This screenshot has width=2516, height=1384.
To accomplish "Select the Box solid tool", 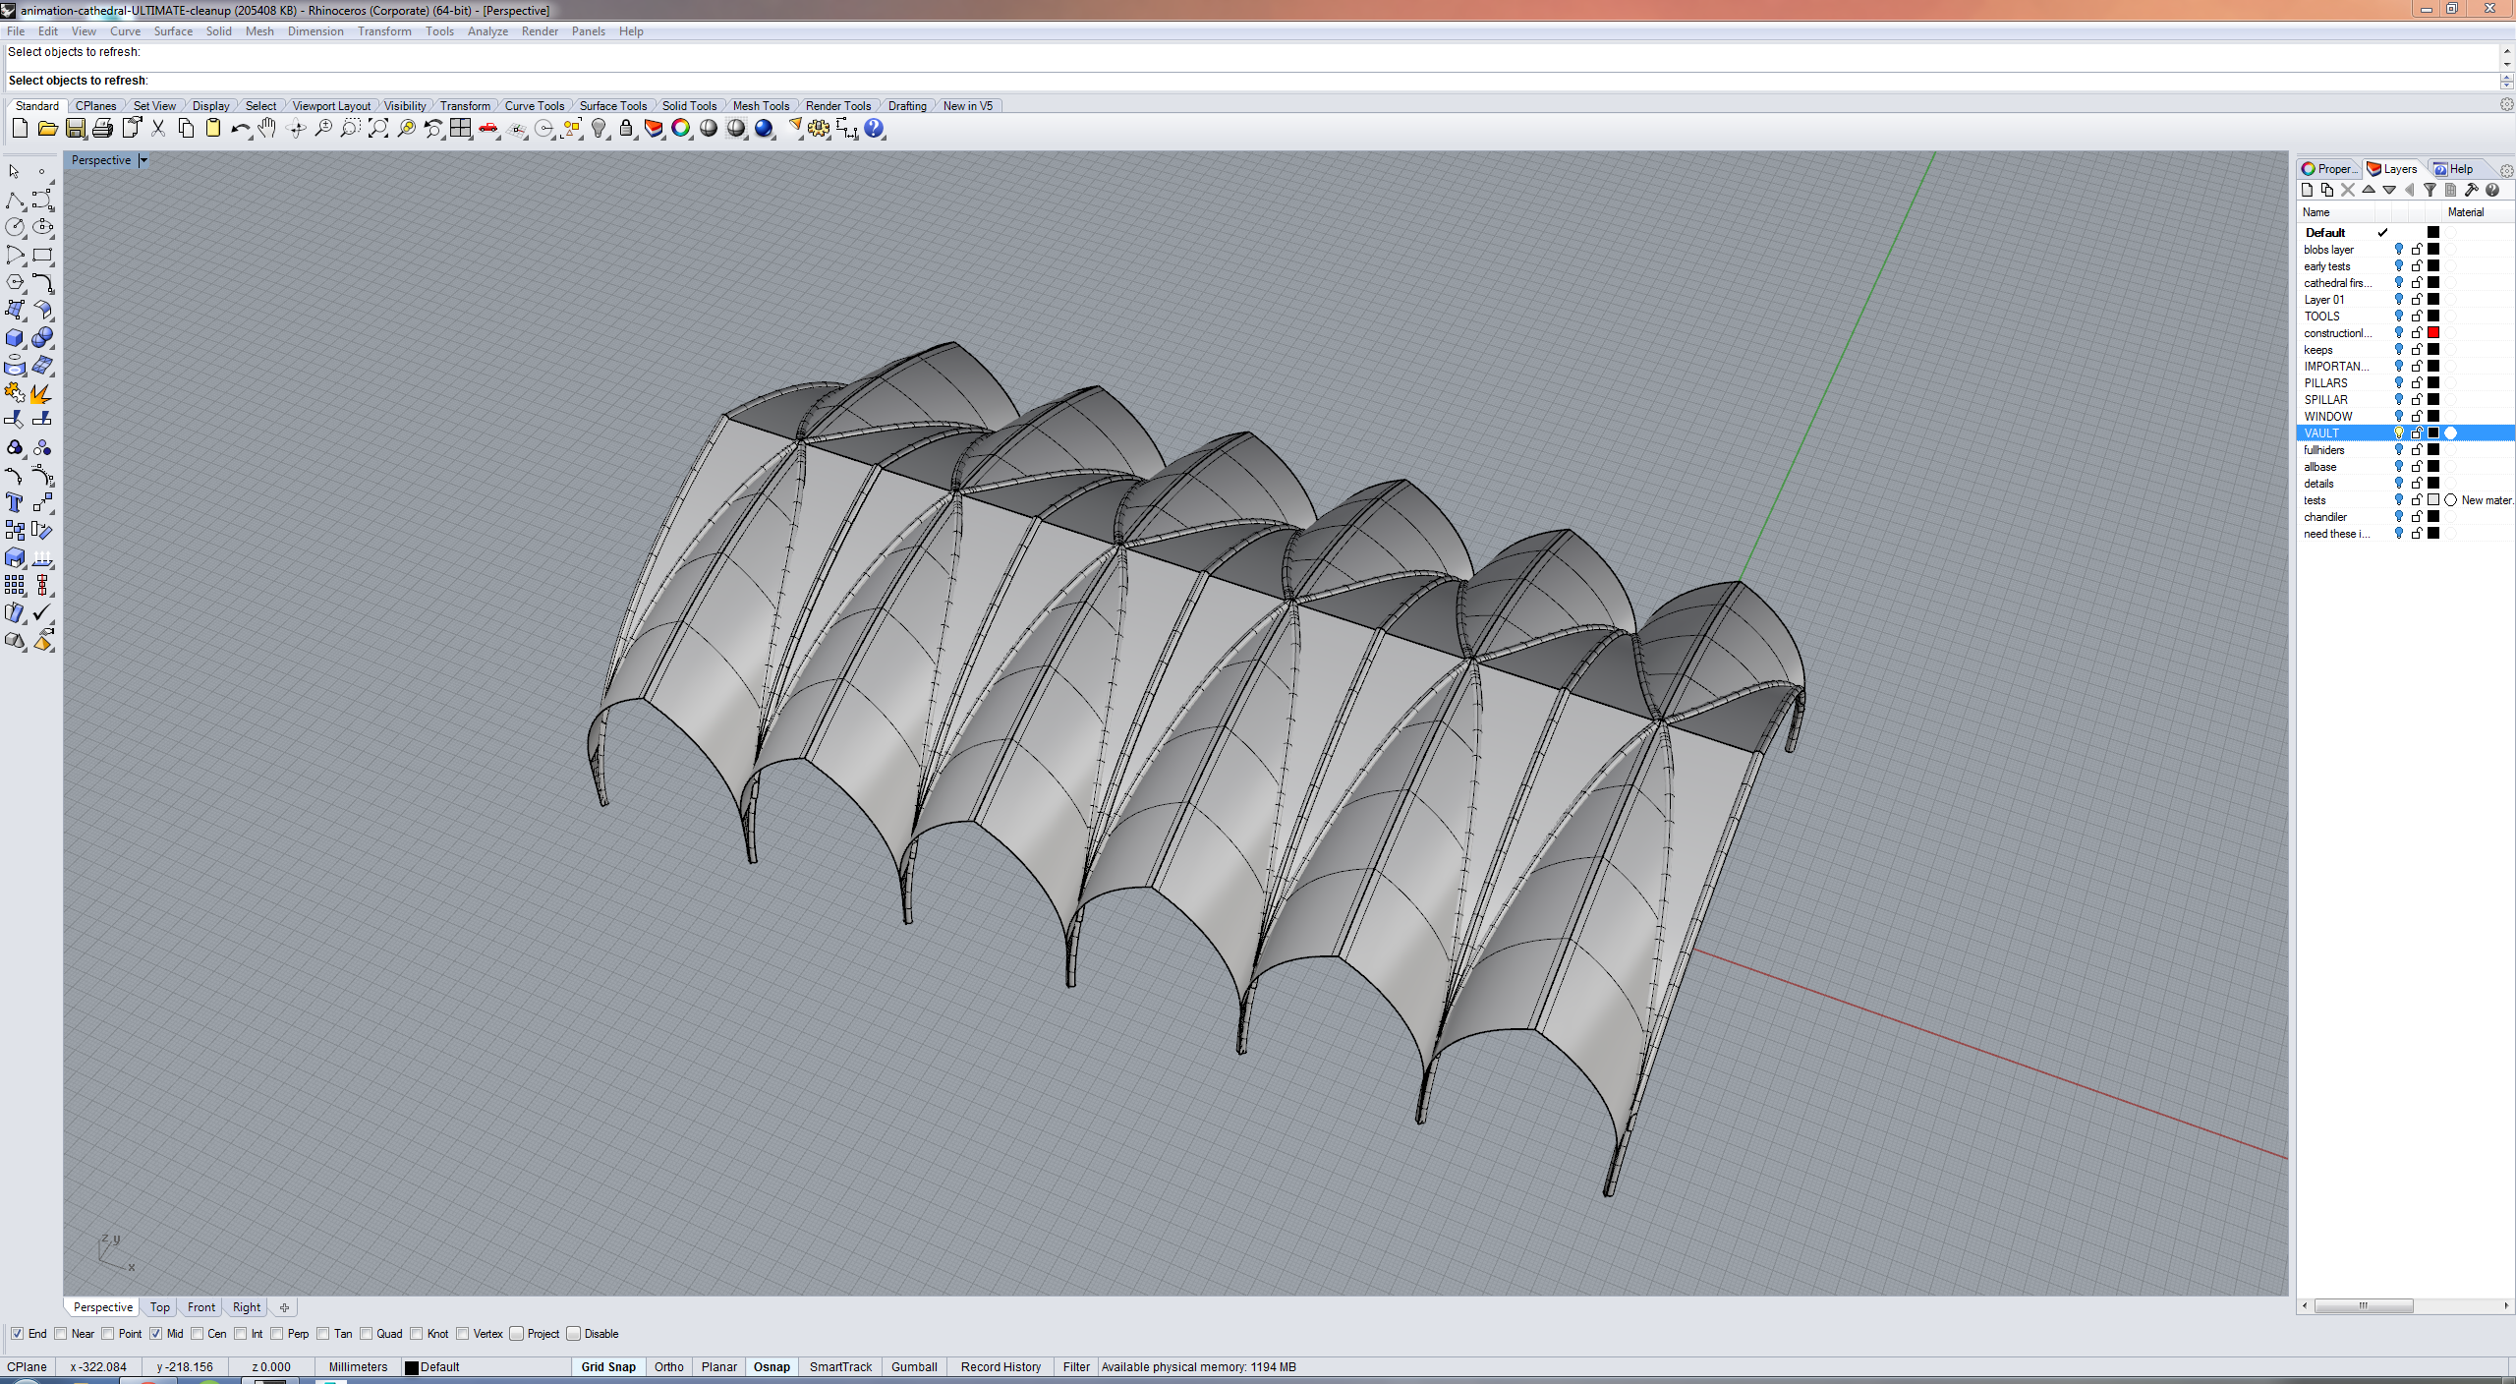I will 15,337.
